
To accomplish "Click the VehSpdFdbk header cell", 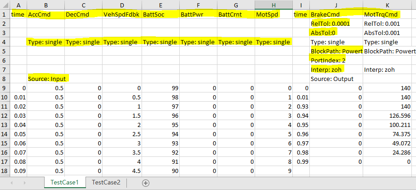I will [121, 14].
